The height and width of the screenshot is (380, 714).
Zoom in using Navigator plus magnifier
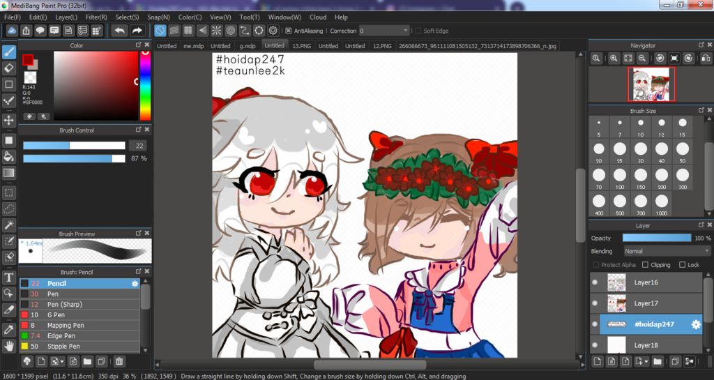(614, 59)
